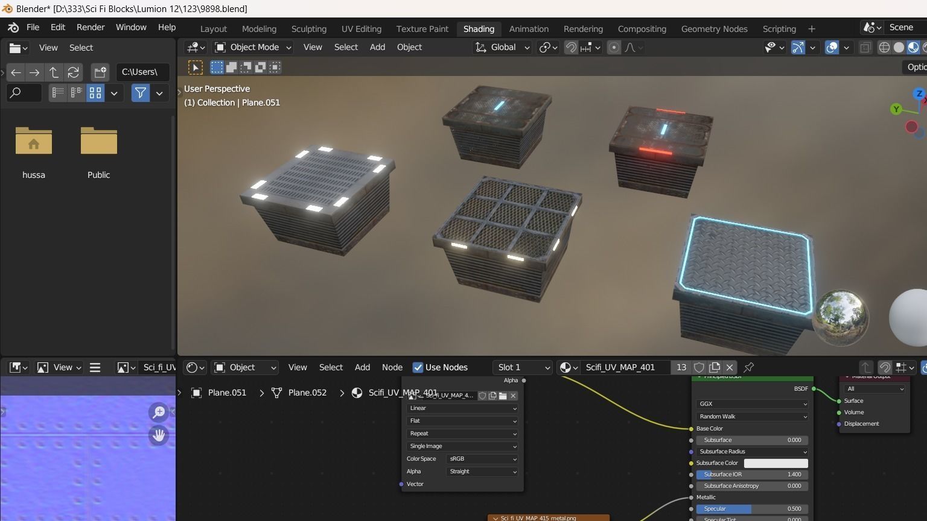The width and height of the screenshot is (927, 521).
Task: Open the GGX distribution dropdown
Action: [752, 404]
